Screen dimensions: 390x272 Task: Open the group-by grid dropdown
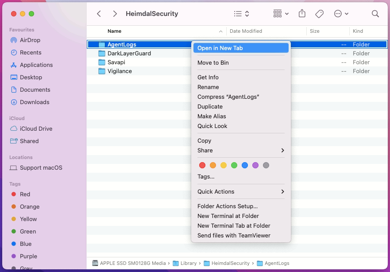(281, 14)
